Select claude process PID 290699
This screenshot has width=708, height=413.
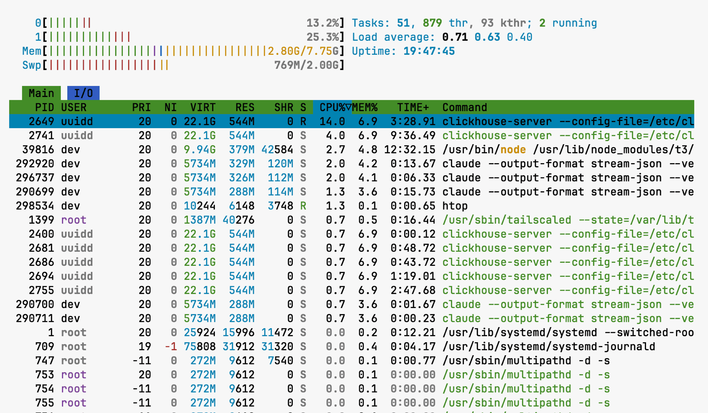point(351,192)
